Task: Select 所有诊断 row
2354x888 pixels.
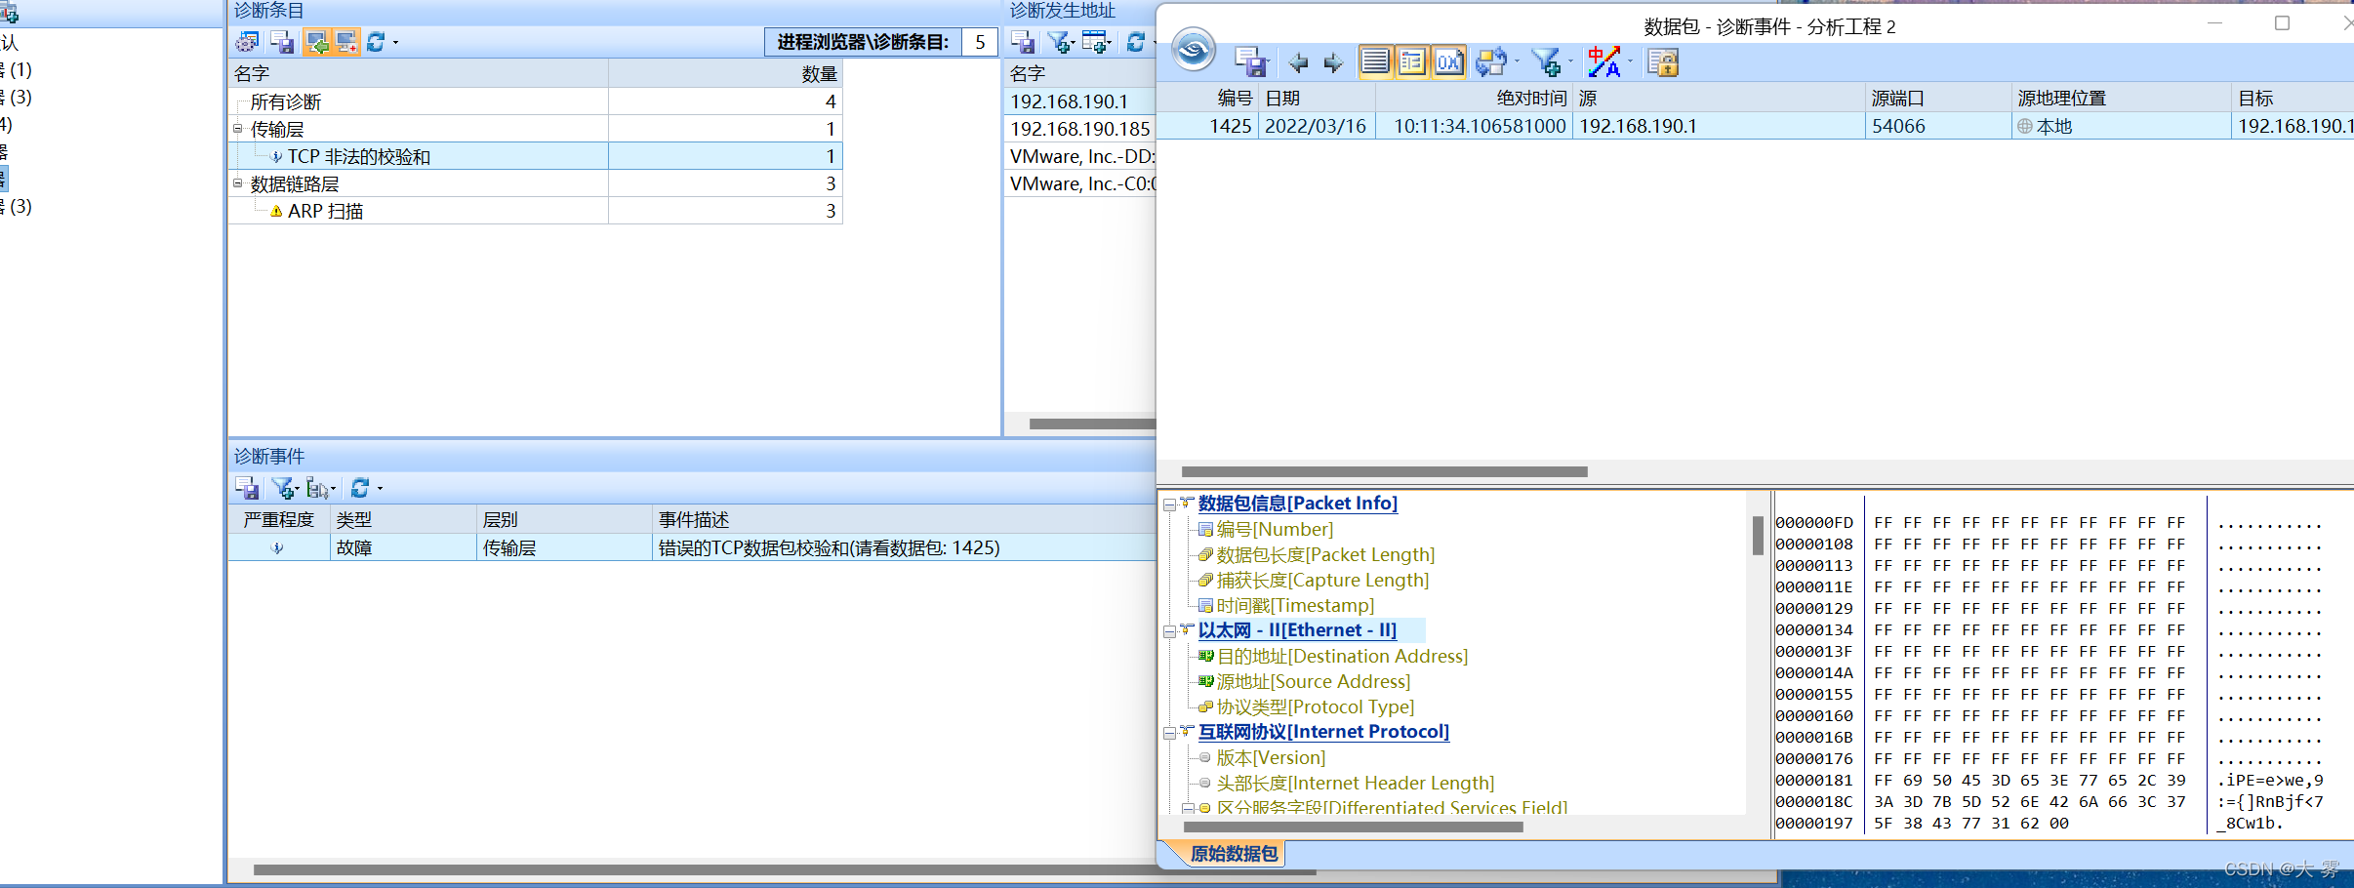Action: tap(535, 101)
